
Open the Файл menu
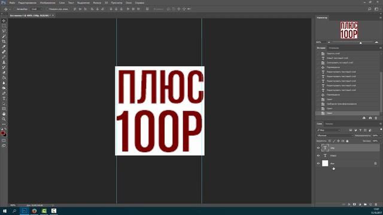coord(12,2)
